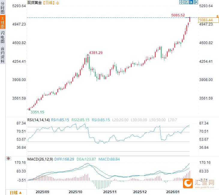This screenshot has width=219, height=195.
Task: Click the RSI3:85.15 value
Action: pos(101,120)
